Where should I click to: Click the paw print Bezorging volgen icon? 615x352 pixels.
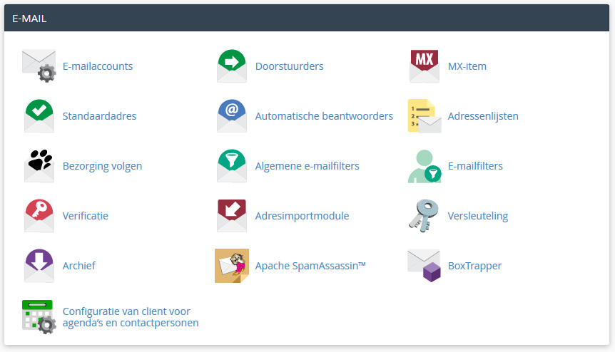point(39,165)
